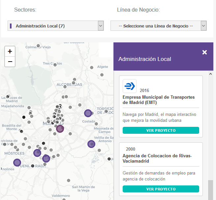Click purple marker near Velilla de San Antonio
The width and height of the screenshot is (216, 200).
pos(91,144)
